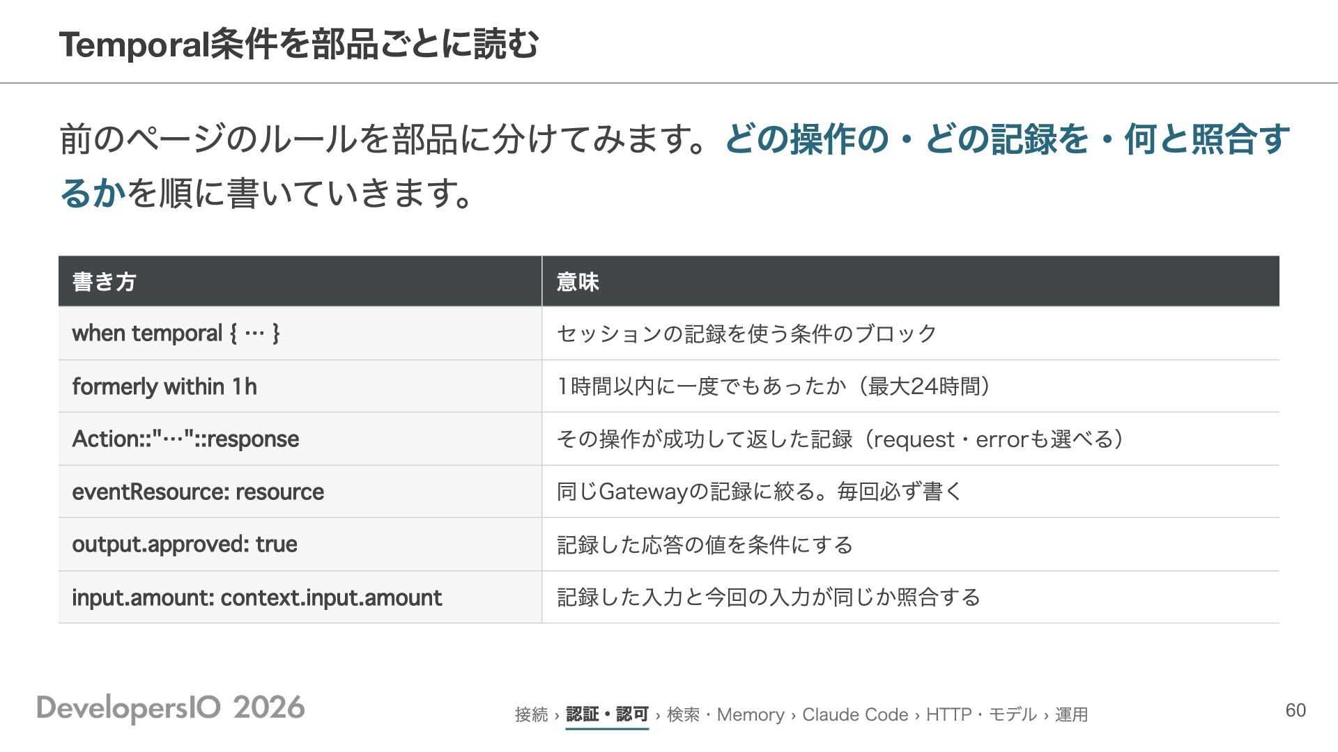The image size is (1338, 752).
Task: Click the Action::"…"::response cell
Action: click(300, 439)
